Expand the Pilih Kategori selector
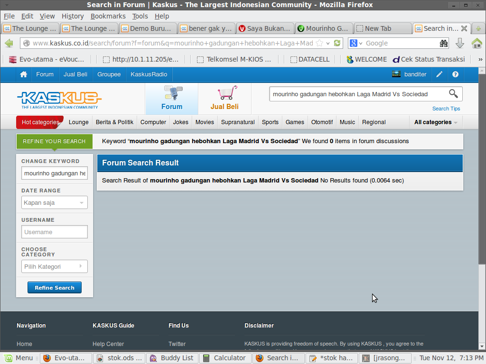 click(x=55, y=266)
